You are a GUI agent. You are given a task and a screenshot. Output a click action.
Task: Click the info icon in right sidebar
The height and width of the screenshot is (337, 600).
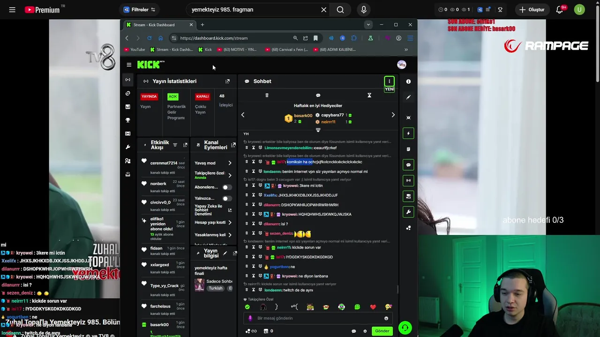coord(408,81)
